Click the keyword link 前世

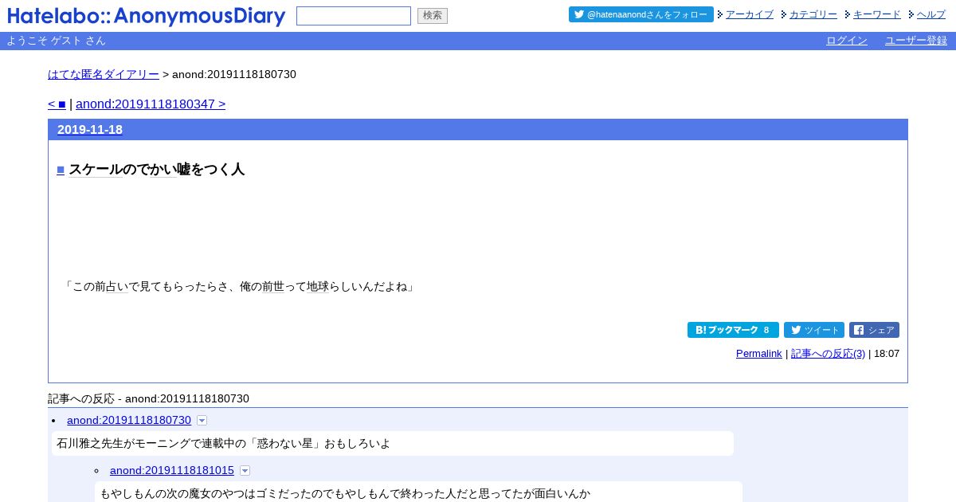tap(273, 286)
